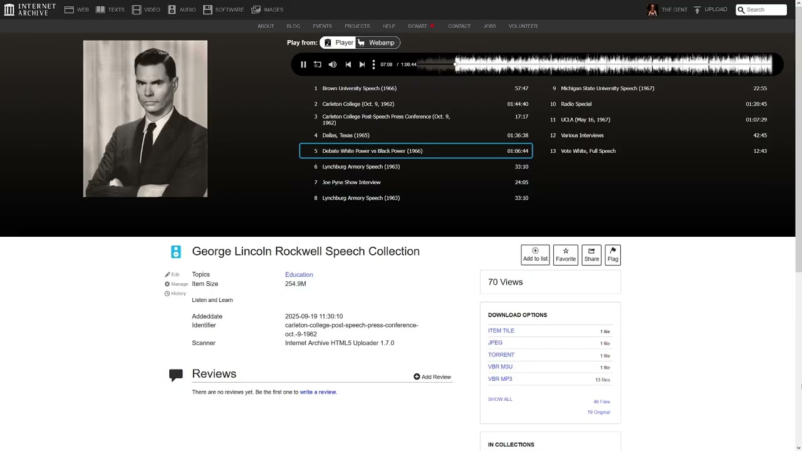Open the Software section icon
This screenshot has height=451, width=802.
[207, 9]
